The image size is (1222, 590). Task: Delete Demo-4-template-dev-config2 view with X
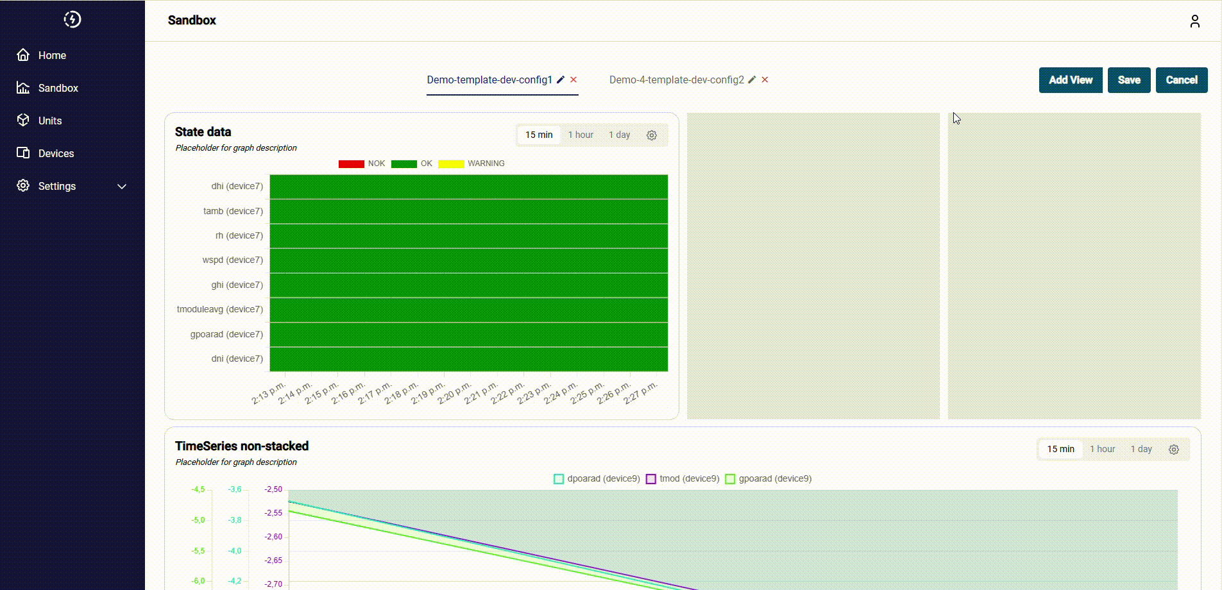pyautogui.click(x=765, y=80)
